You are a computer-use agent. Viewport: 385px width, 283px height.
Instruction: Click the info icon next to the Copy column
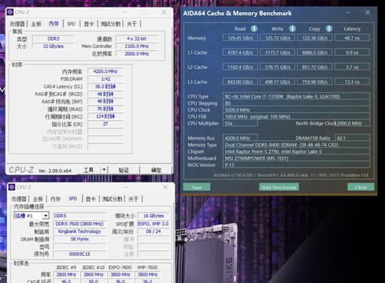329,28
